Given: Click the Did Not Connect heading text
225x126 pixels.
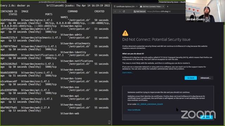Looking at the screenshot, I should pyautogui.click(x=156, y=40).
